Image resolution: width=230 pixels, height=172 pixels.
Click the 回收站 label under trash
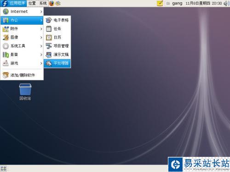(25, 98)
